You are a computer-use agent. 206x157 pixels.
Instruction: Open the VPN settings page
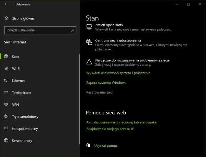(x=15, y=105)
